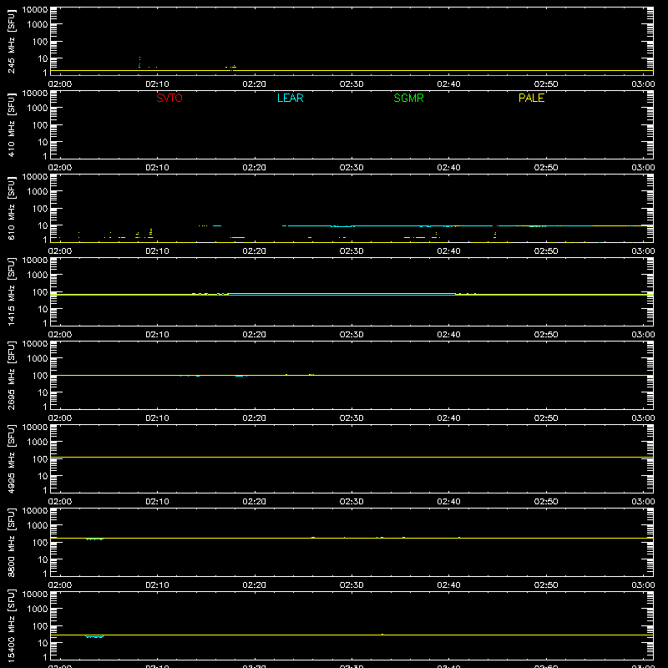Click 02:40 tick under the 8800 MHz panel
668x668 pixels.
448,585
